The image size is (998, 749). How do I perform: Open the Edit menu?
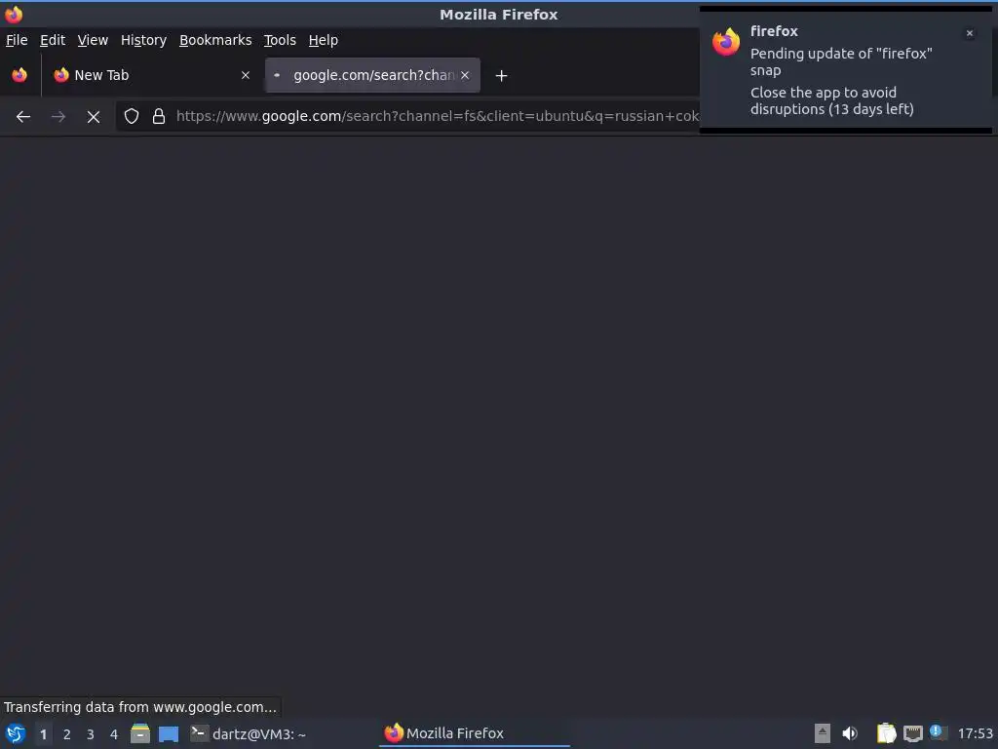(53, 40)
